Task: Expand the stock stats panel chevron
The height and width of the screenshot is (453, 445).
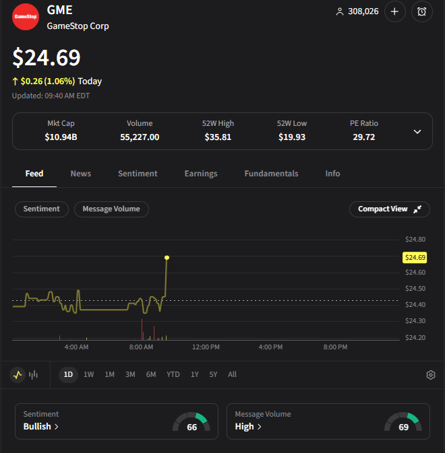Action: pyautogui.click(x=417, y=132)
